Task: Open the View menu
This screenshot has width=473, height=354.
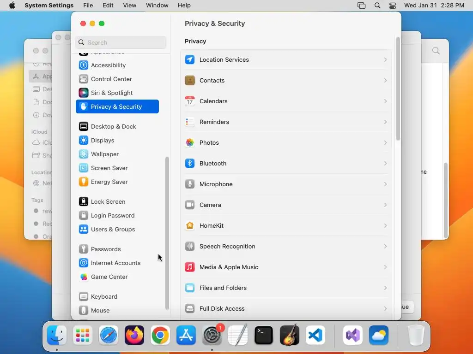Action: click(x=129, y=6)
